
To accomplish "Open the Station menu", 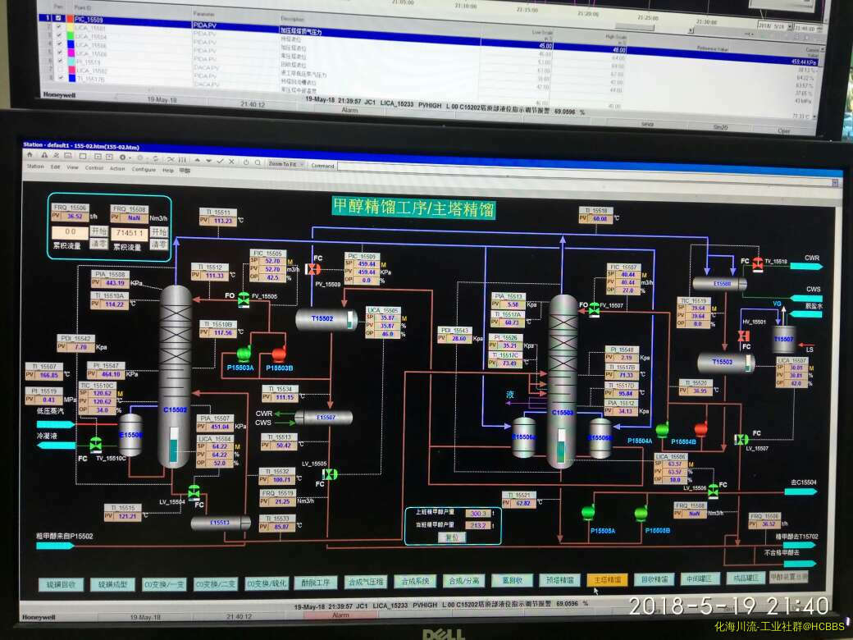I will 35,169.
